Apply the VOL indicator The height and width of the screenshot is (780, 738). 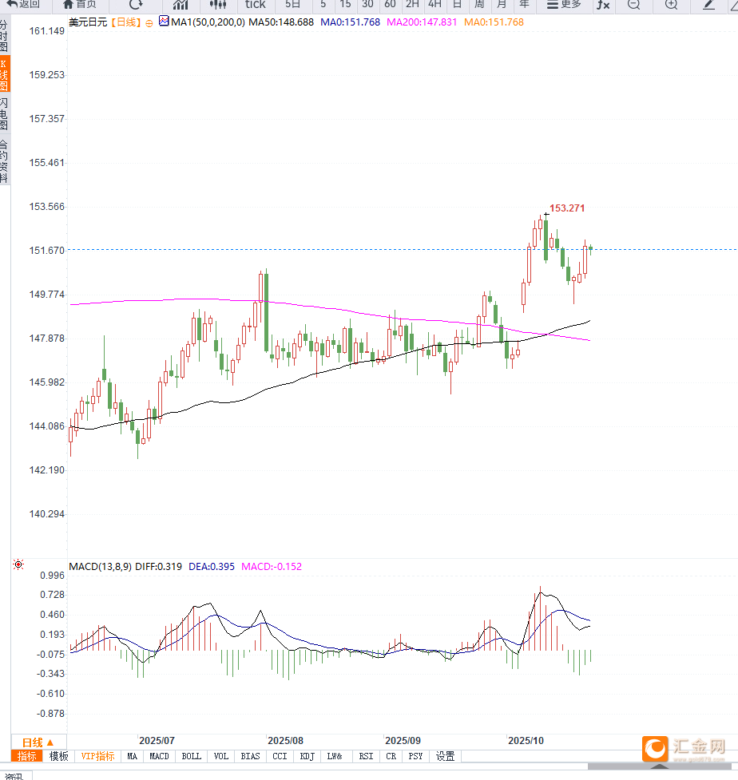coord(221,756)
